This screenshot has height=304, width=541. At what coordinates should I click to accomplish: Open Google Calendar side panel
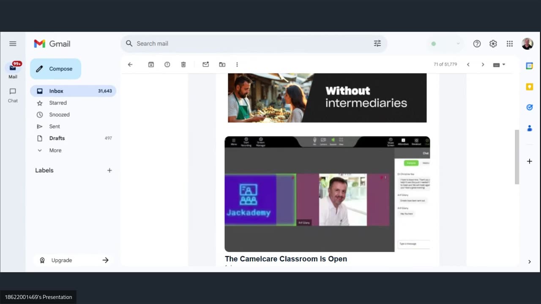[x=530, y=66]
